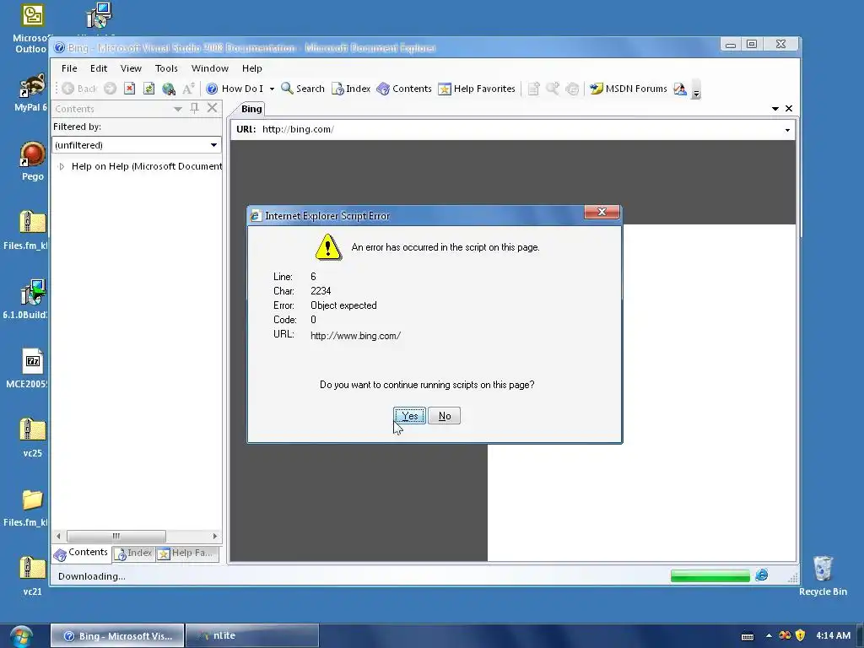The height and width of the screenshot is (648, 864).
Task: Click the font size 'A' icon
Action: coord(188,89)
